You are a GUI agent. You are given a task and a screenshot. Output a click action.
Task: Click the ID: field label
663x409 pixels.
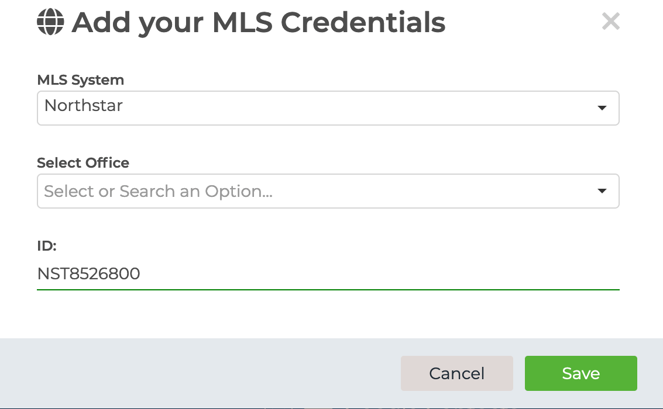point(46,245)
